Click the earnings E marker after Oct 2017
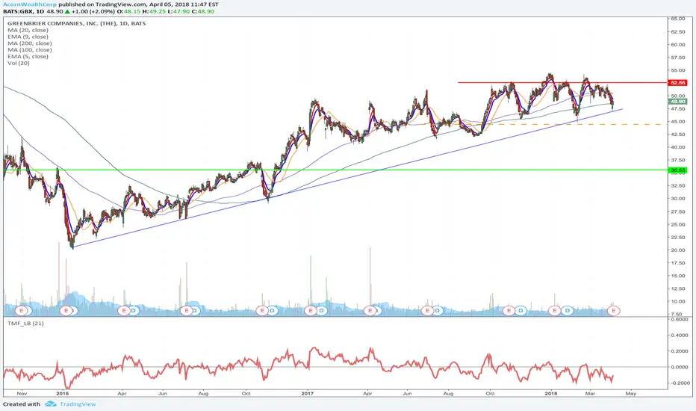Image resolution: width=696 pixels, height=411 pixels. click(509, 310)
